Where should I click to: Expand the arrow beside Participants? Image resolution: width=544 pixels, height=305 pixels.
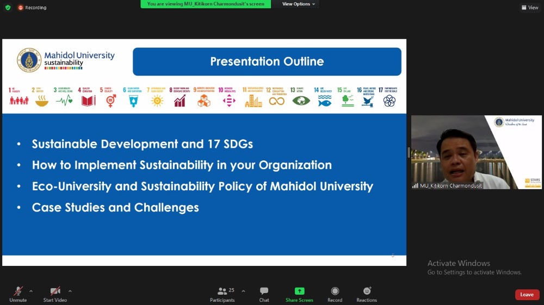click(x=243, y=291)
